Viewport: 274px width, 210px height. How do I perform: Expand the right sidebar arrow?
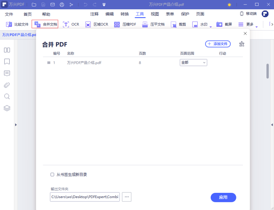click(272, 125)
